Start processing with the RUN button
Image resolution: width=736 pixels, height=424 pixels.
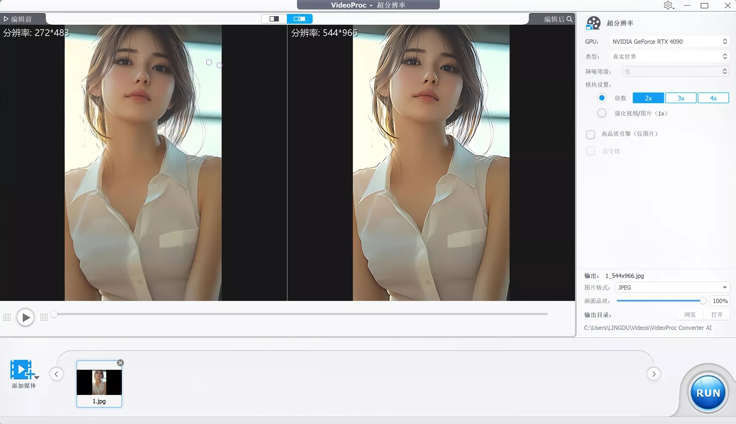click(708, 393)
